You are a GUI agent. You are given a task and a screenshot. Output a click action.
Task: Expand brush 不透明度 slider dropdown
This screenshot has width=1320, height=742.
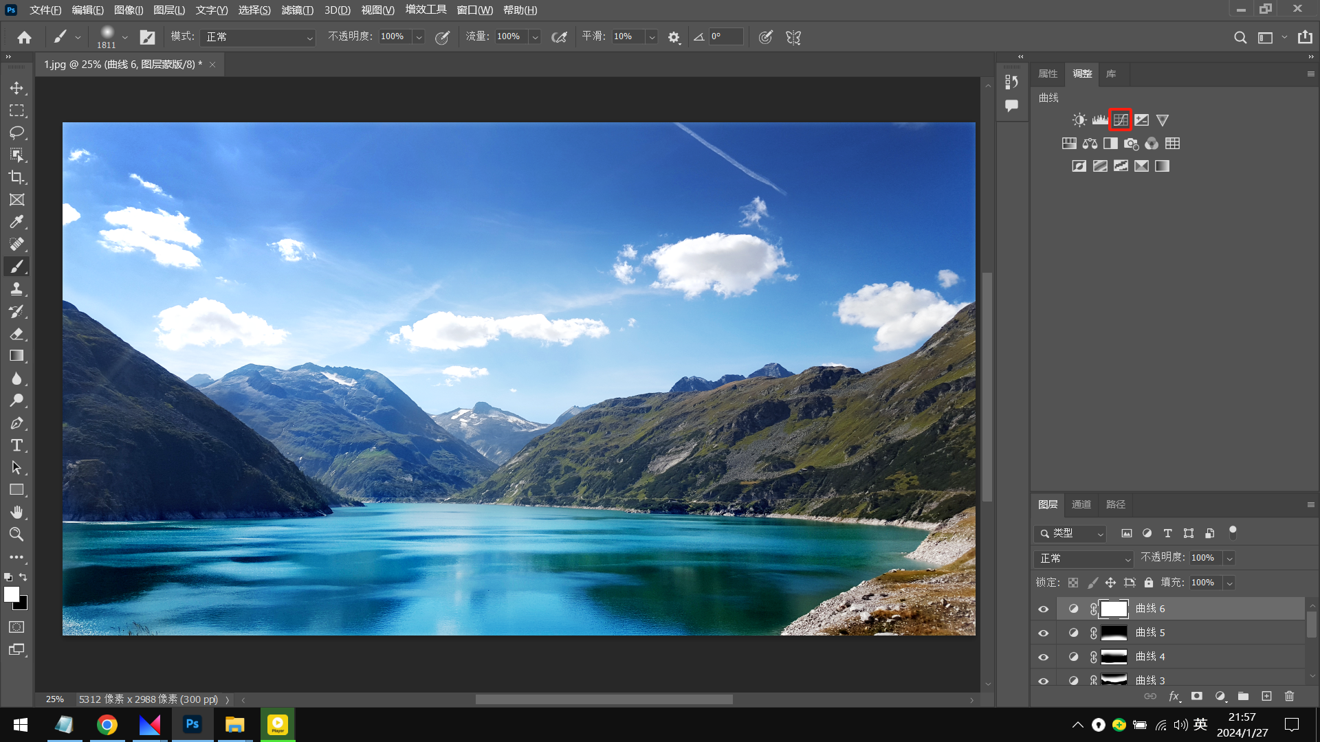(x=419, y=37)
